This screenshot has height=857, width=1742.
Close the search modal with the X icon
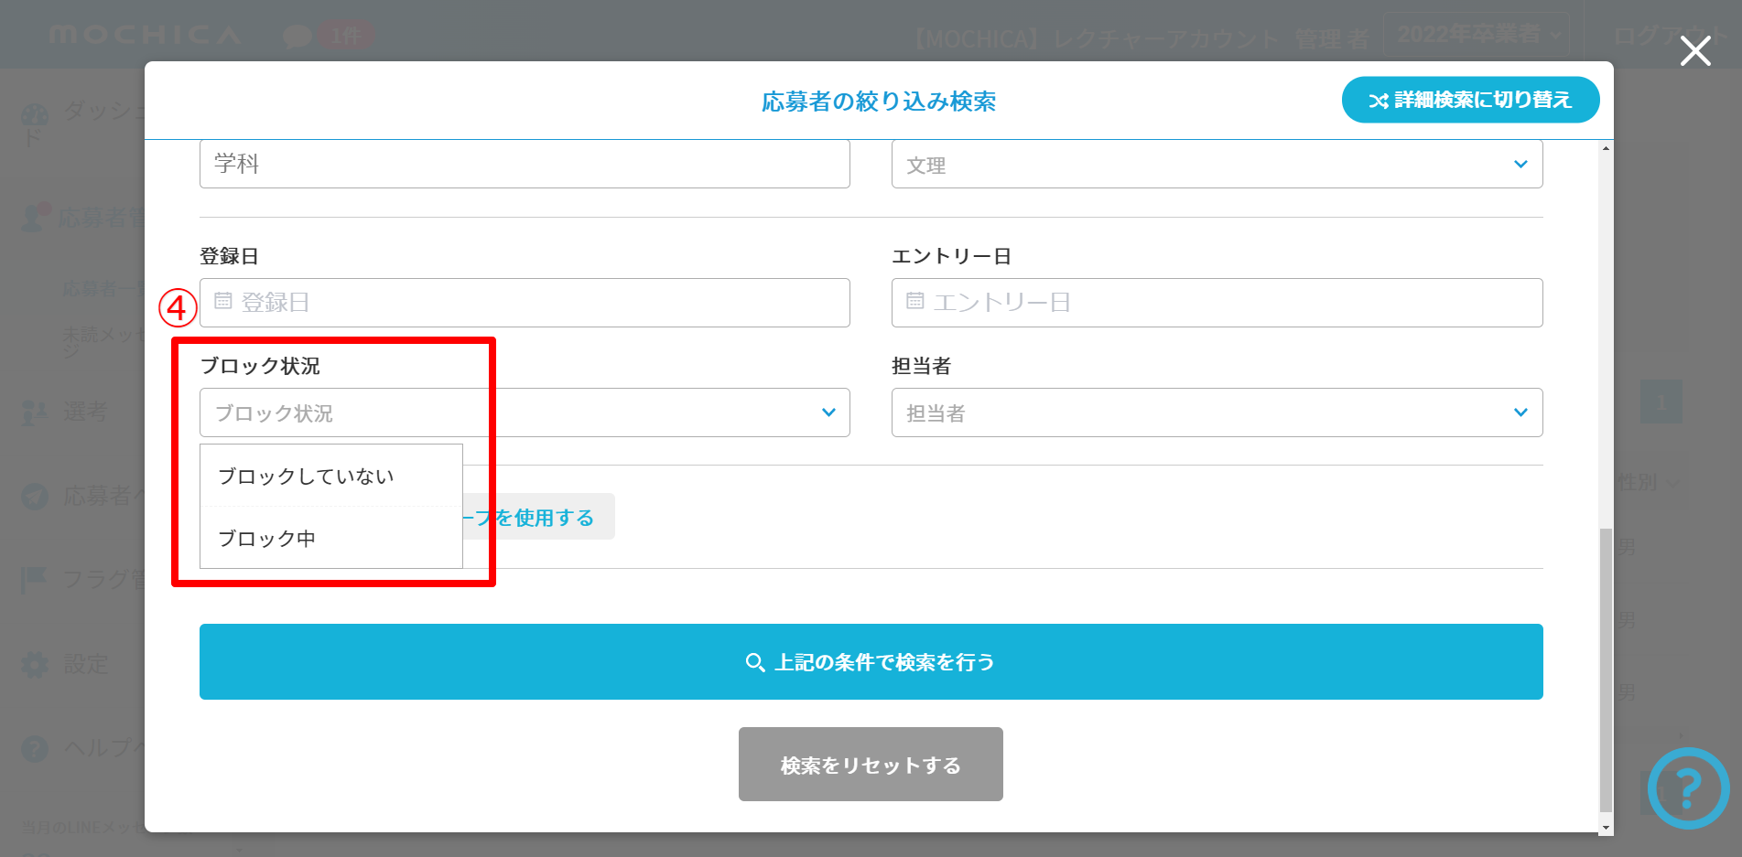[1695, 51]
